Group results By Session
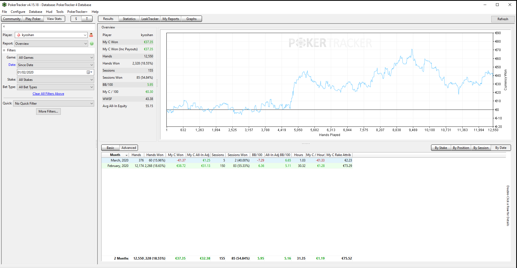Viewport: 517px width, 268px height. tap(481, 148)
